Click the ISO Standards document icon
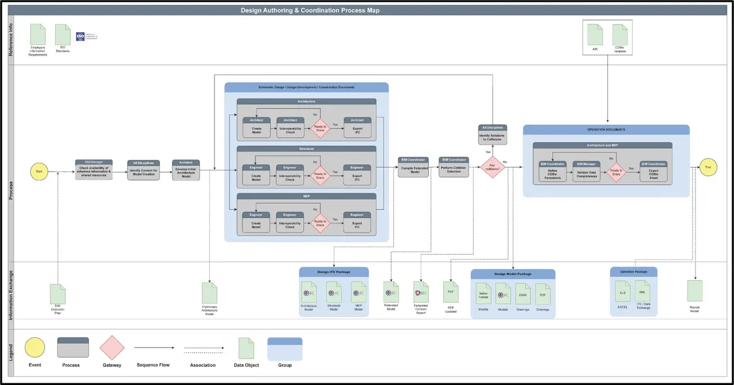Screen dimensions: 734x385 (63, 34)
